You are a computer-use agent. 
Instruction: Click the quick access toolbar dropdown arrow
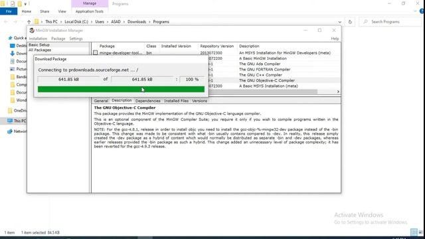tap(25, 4)
